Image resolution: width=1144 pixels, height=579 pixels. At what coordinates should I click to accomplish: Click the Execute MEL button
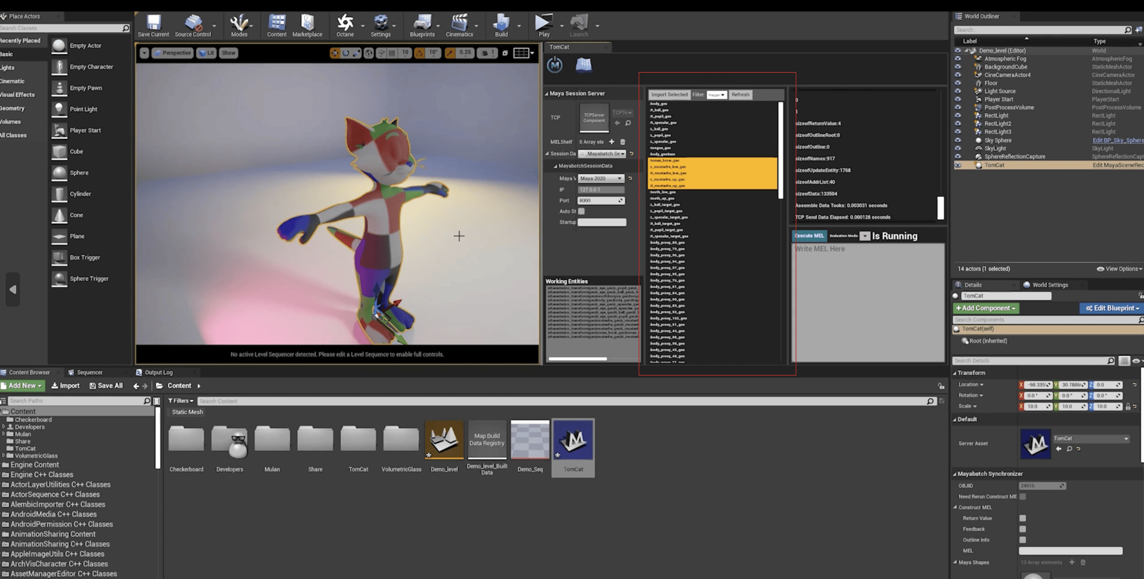[809, 236]
